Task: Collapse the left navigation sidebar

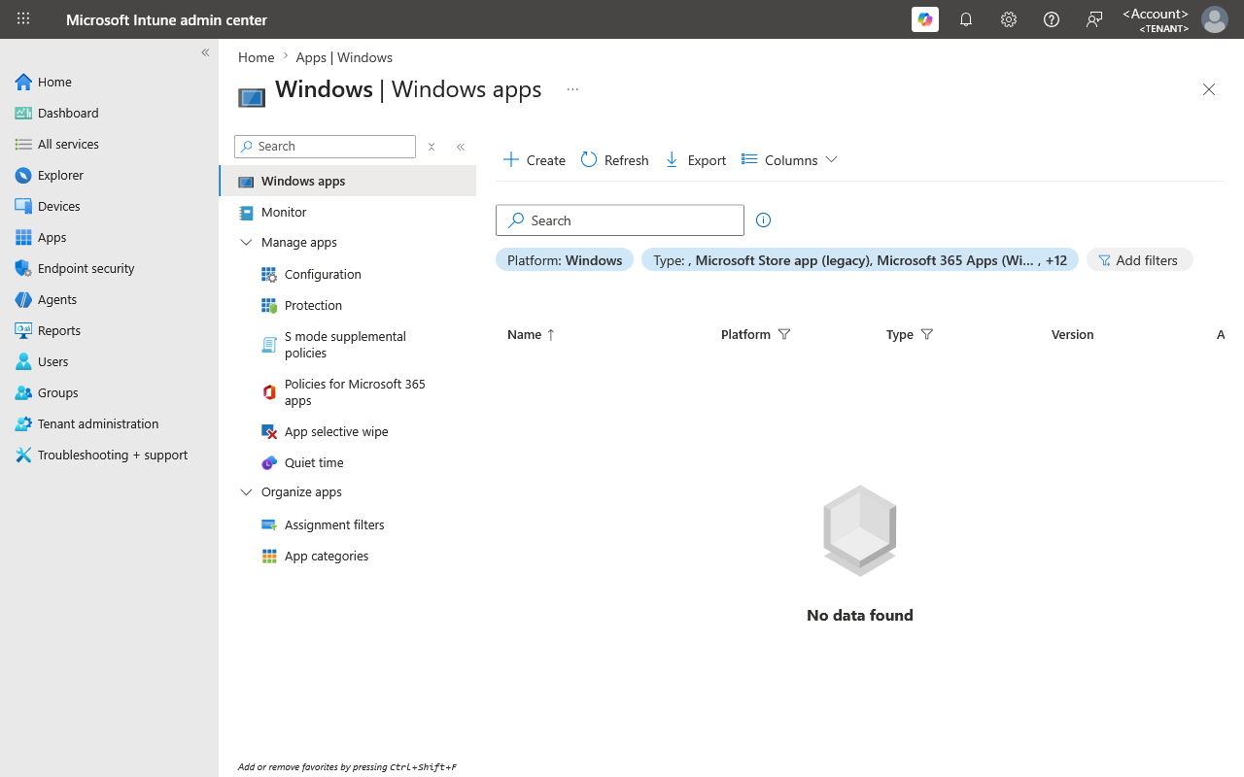Action: coord(205,52)
